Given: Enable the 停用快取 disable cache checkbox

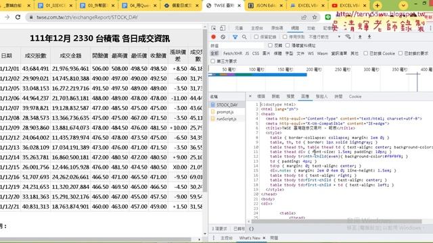Looking at the screenshot, I should pyautogui.click(x=285, y=36).
